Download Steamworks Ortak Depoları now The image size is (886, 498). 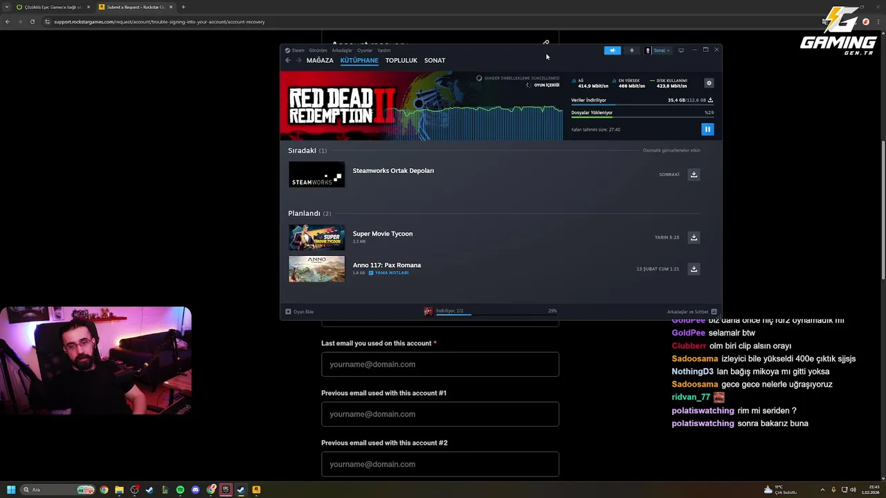[694, 174]
